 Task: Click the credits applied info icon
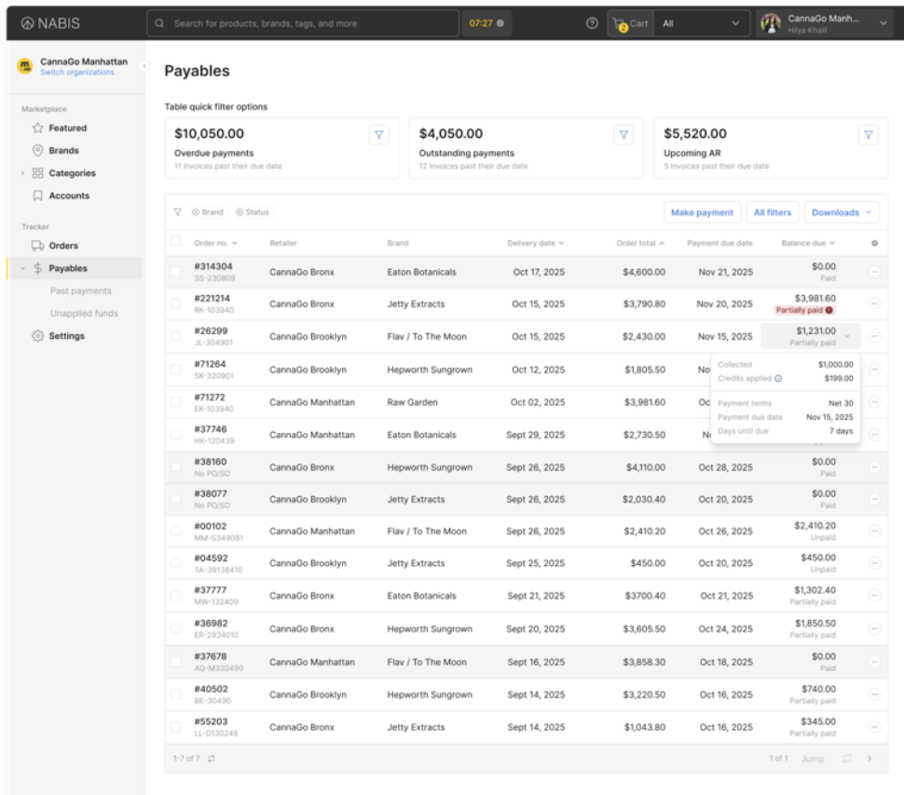pyautogui.click(x=778, y=379)
